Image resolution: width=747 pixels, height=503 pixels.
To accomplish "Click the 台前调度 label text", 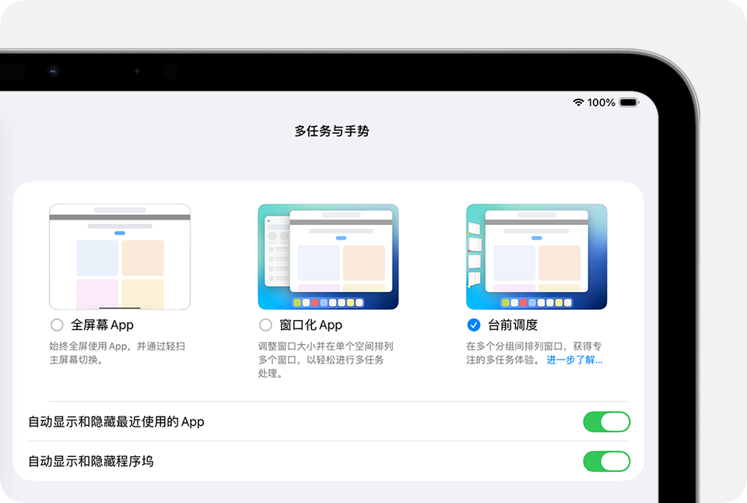I will pyautogui.click(x=515, y=325).
